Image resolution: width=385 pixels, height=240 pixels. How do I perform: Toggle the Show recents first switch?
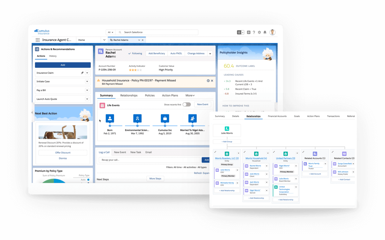[186, 104]
